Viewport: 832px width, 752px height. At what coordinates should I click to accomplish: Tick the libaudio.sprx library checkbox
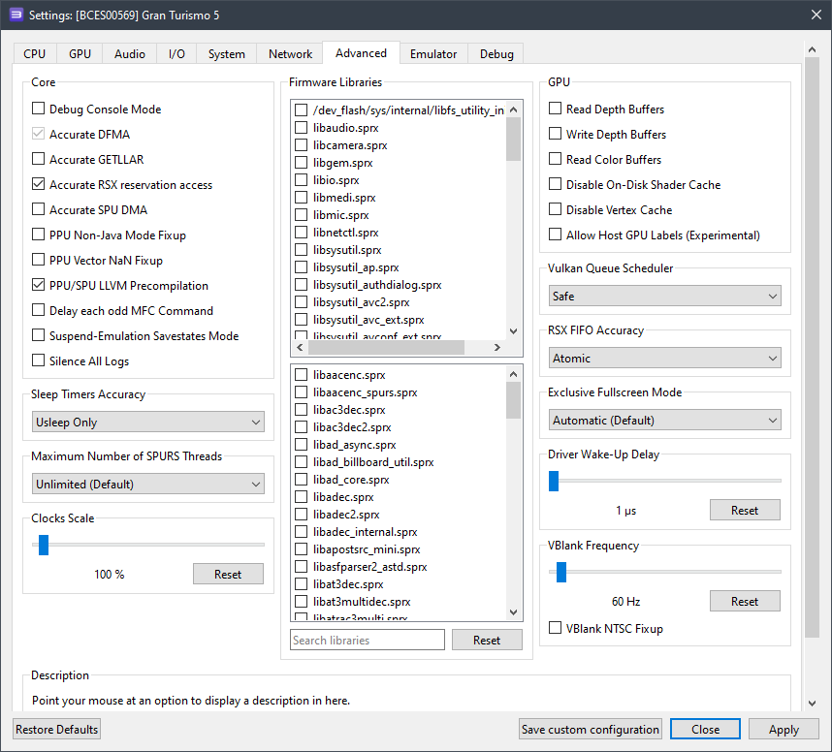pos(302,128)
